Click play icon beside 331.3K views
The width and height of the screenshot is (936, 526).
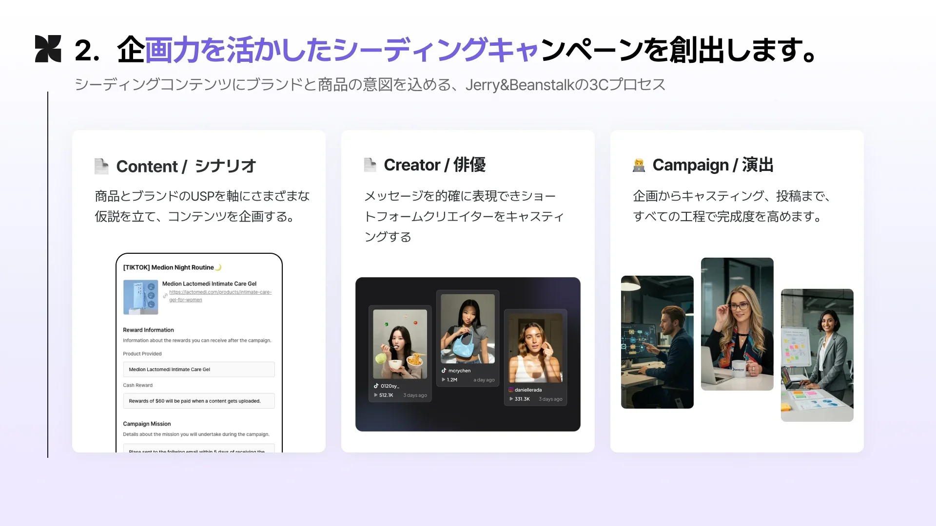coord(511,399)
